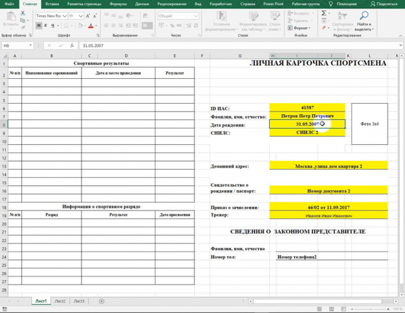
Task: Open the Файл tab
Action: pyautogui.click(x=9, y=4)
